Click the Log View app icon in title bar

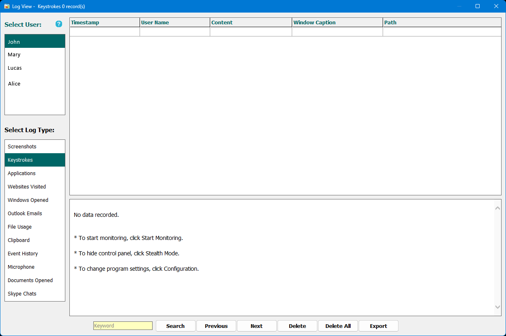[7, 6]
